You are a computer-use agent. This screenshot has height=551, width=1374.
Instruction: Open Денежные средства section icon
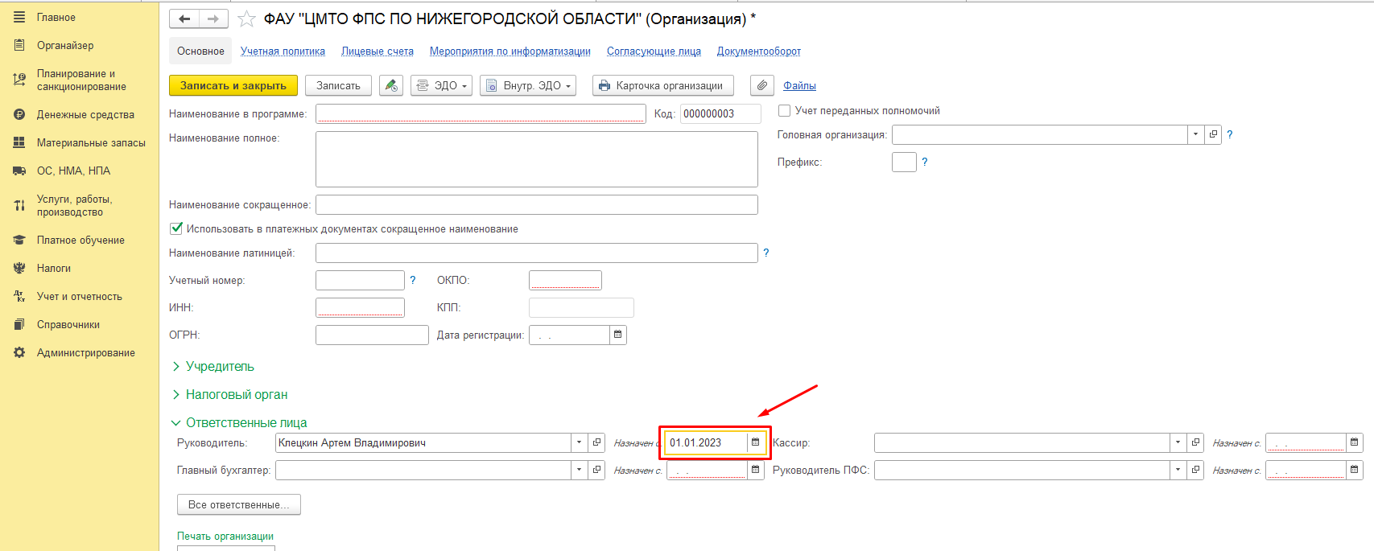19,114
